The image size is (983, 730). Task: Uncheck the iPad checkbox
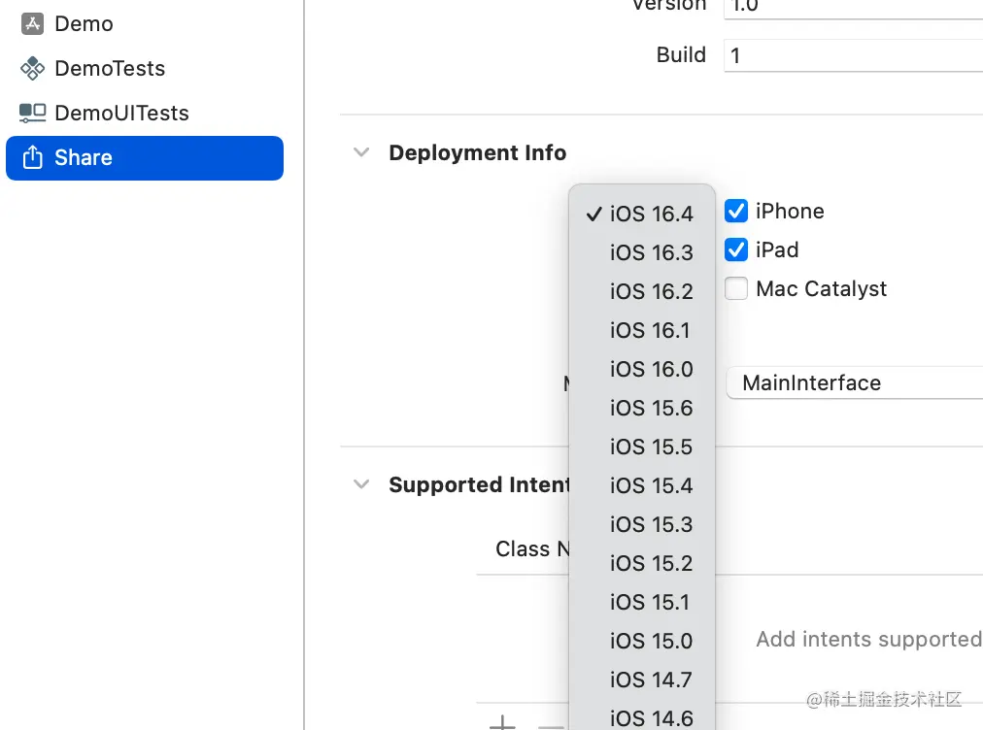pyautogui.click(x=736, y=249)
